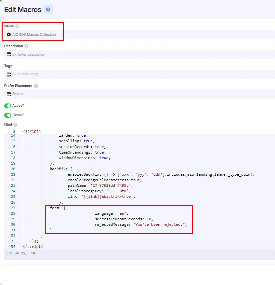Click line number 34 in gutter
275x285 pixels.
pos(13,247)
